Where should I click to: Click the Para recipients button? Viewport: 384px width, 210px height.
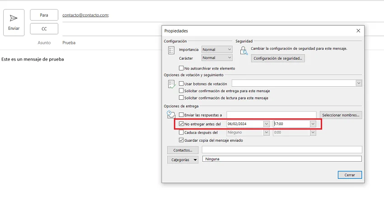coord(44,15)
